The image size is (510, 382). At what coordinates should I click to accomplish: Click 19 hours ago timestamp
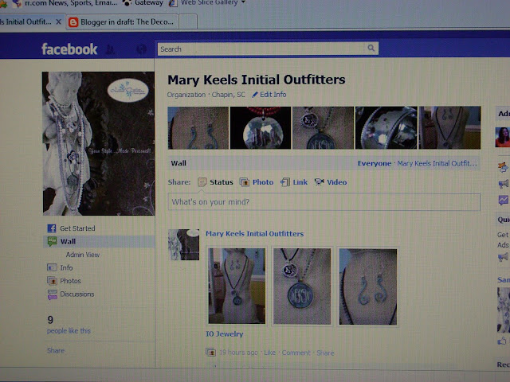click(238, 353)
